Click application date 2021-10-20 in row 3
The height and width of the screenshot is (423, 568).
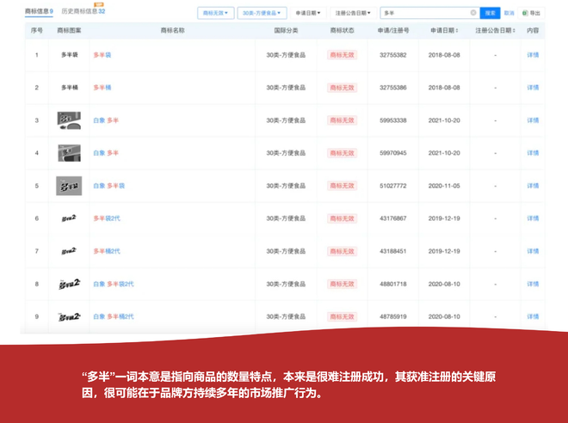pos(444,120)
